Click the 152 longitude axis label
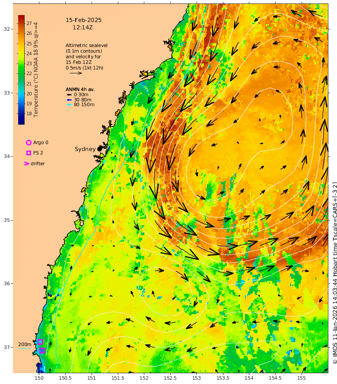 pyautogui.click(x=144, y=378)
